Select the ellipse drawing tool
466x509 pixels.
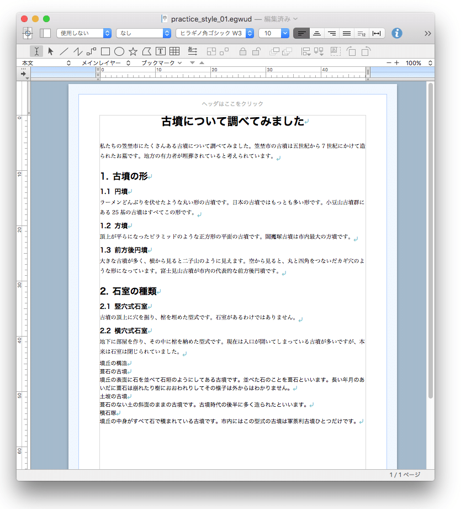pyautogui.click(x=119, y=51)
